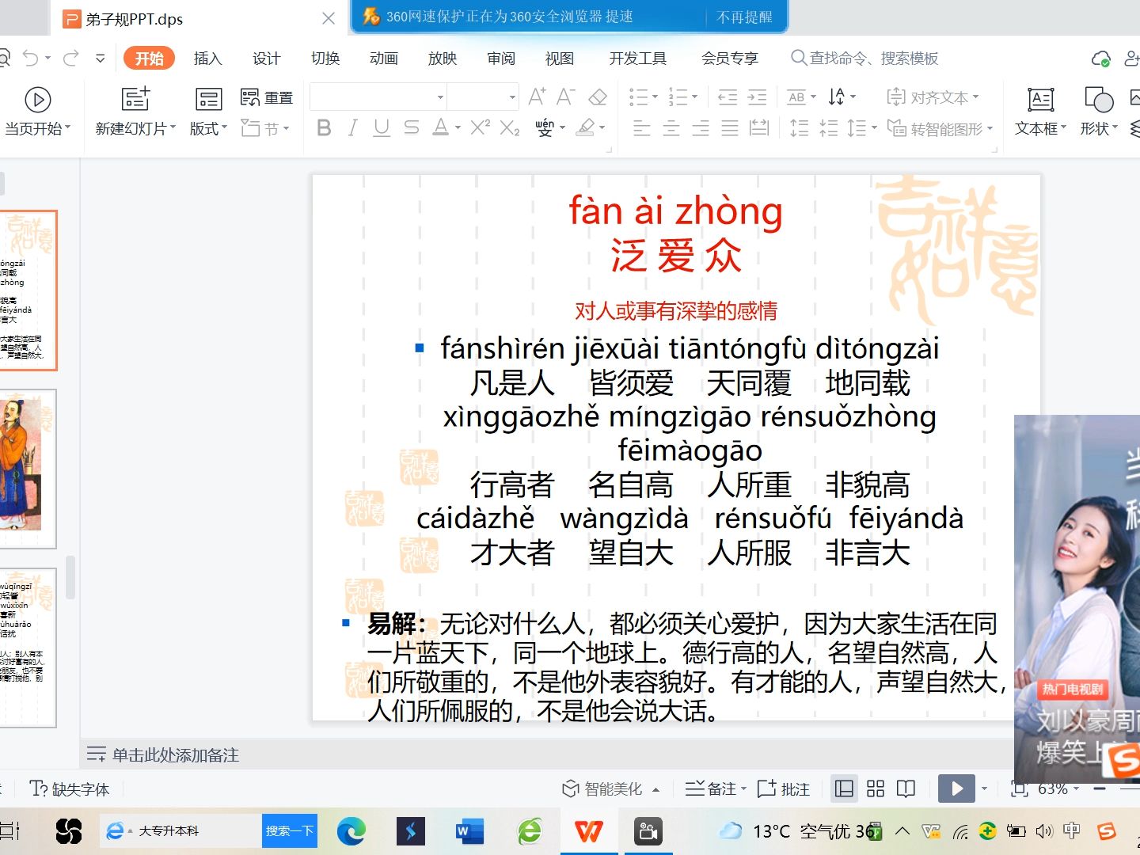
Task: Click the font color A swatch
Action: pyautogui.click(x=441, y=127)
